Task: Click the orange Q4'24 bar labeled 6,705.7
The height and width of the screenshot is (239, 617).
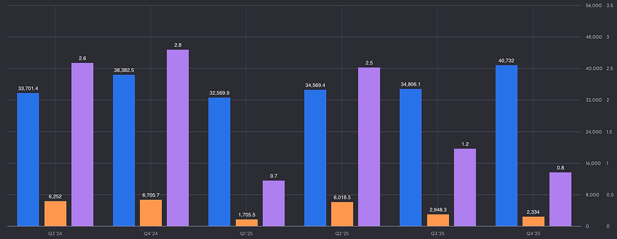Action: tap(150, 213)
